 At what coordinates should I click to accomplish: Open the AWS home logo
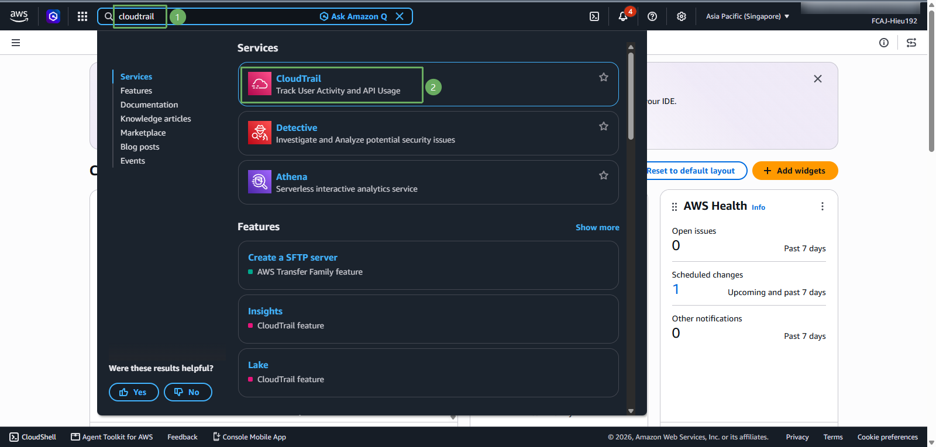(19, 16)
